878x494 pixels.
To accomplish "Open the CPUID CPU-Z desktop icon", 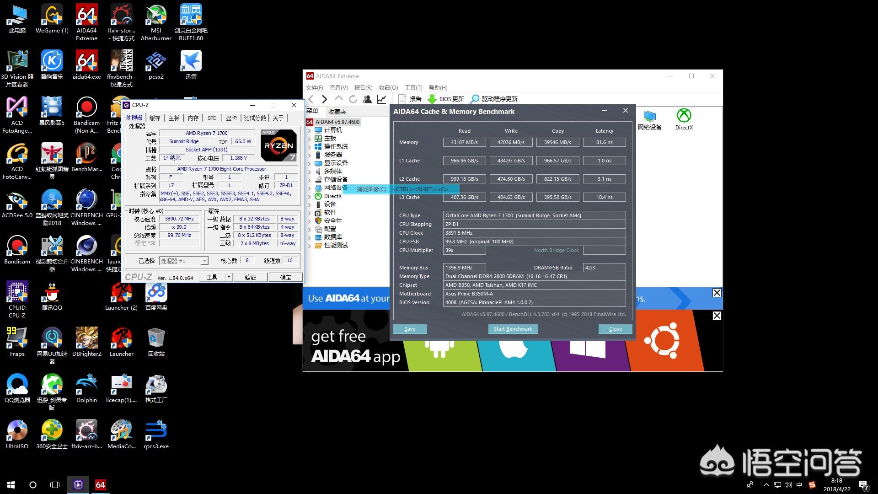I will tap(17, 300).
